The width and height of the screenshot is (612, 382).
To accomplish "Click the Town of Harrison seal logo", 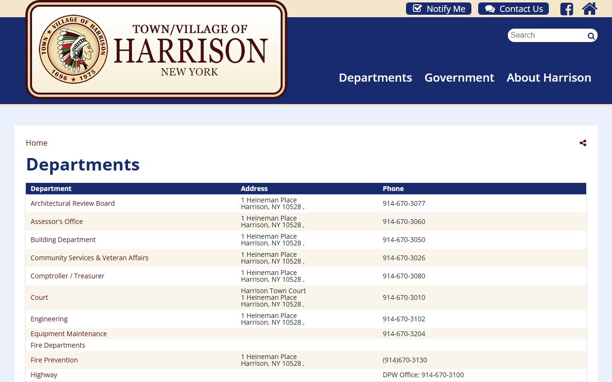I will click(74, 49).
